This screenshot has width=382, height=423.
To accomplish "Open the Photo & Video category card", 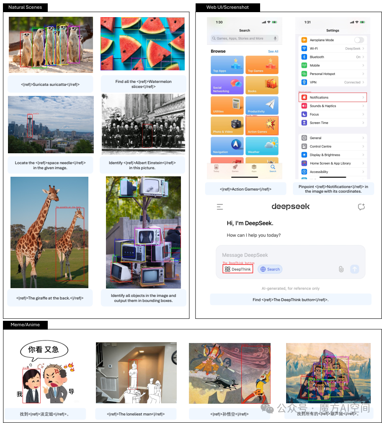I will (x=227, y=126).
